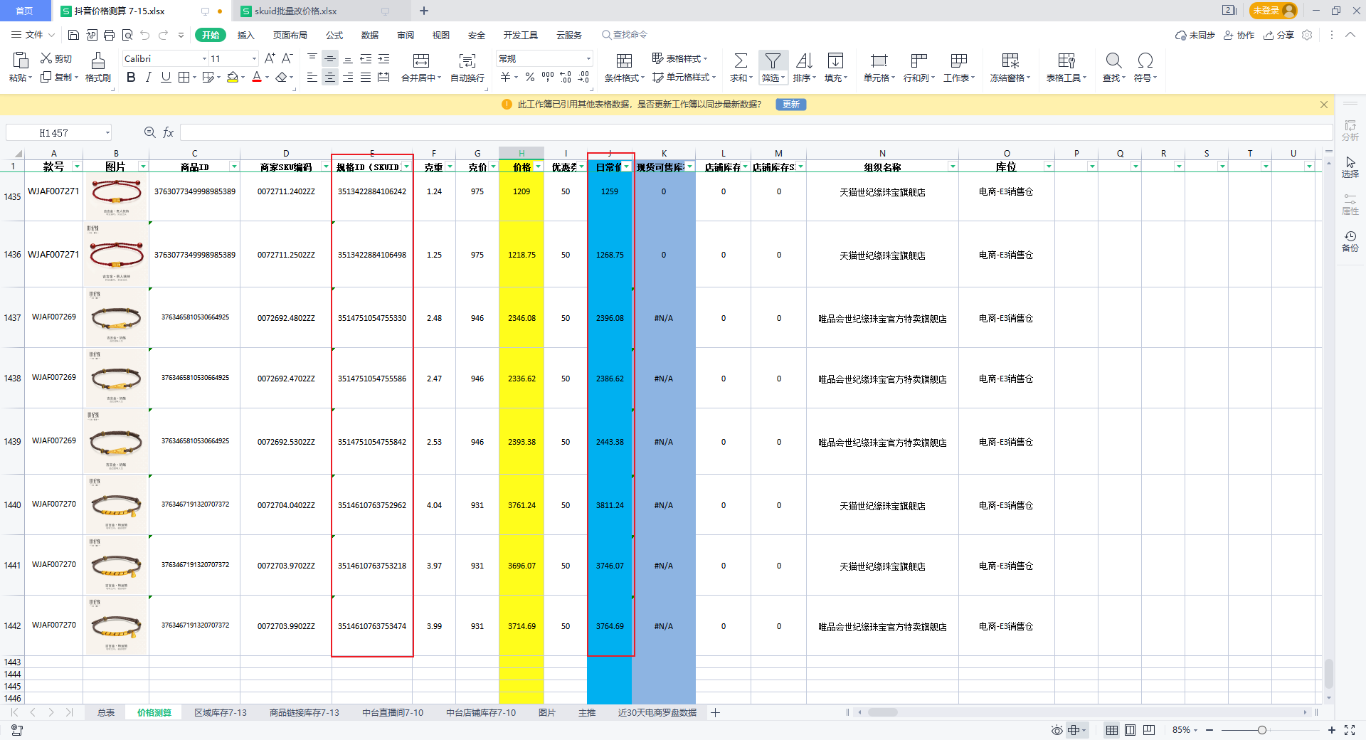This screenshot has width=1366, height=740.
Task: Toggle underline text formatting
Action: [166, 78]
